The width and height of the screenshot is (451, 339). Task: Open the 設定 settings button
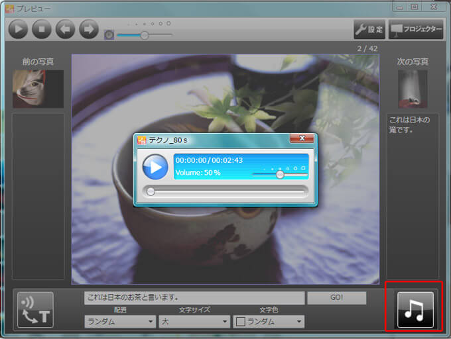[x=369, y=29]
